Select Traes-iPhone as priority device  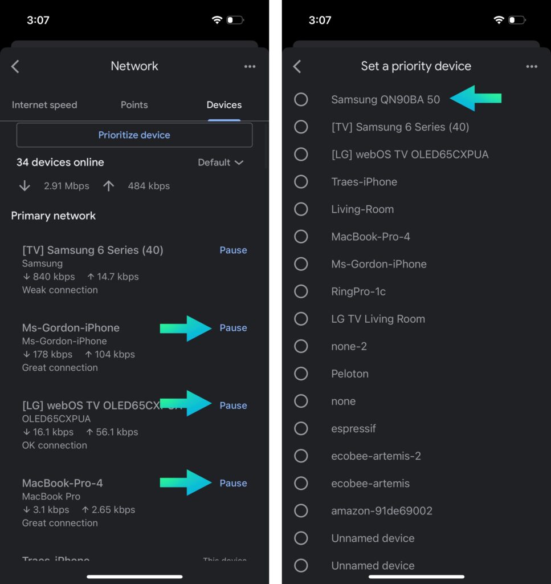click(x=301, y=182)
